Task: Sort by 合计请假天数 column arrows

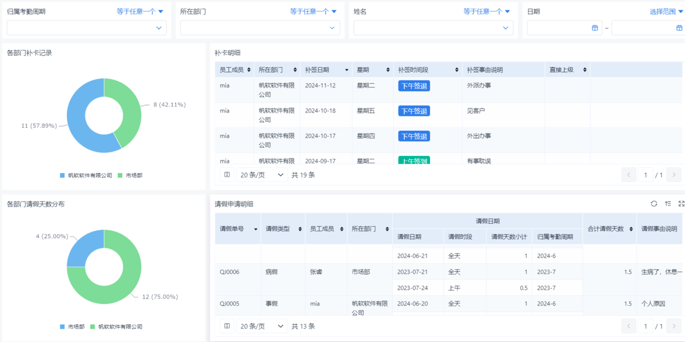Action: click(630, 229)
